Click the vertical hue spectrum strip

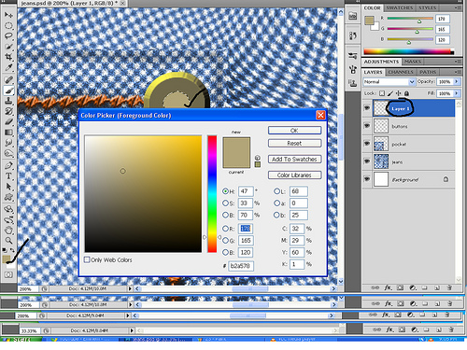(212, 194)
